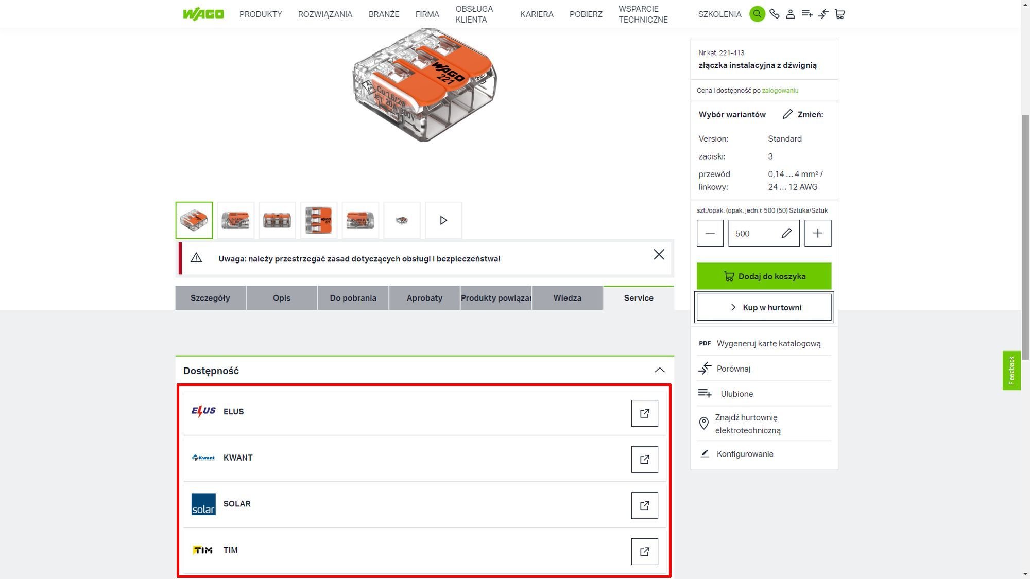The image size is (1030, 579).
Task: Select the small sixth product thumbnail
Action: [402, 220]
